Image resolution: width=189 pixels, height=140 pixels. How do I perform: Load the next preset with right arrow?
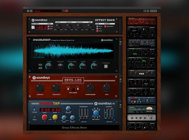(31, 11)
